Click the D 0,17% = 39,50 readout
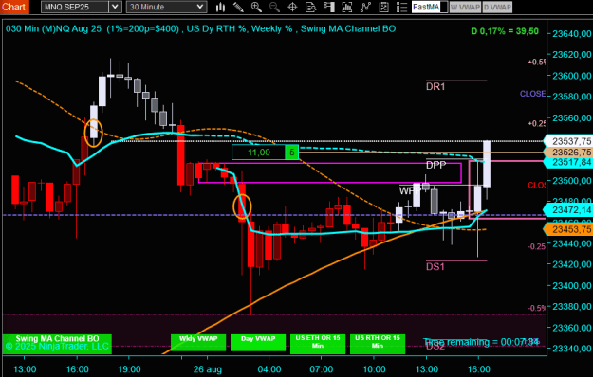593x377 pixels. click(505, 31)
